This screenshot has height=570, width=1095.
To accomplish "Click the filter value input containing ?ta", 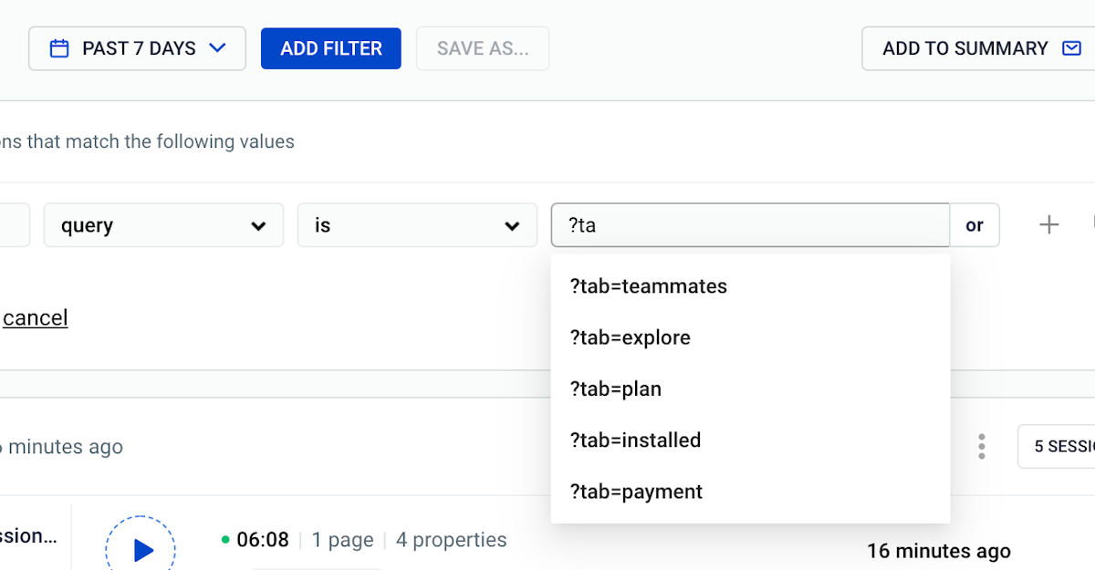I will click(750, 225).
